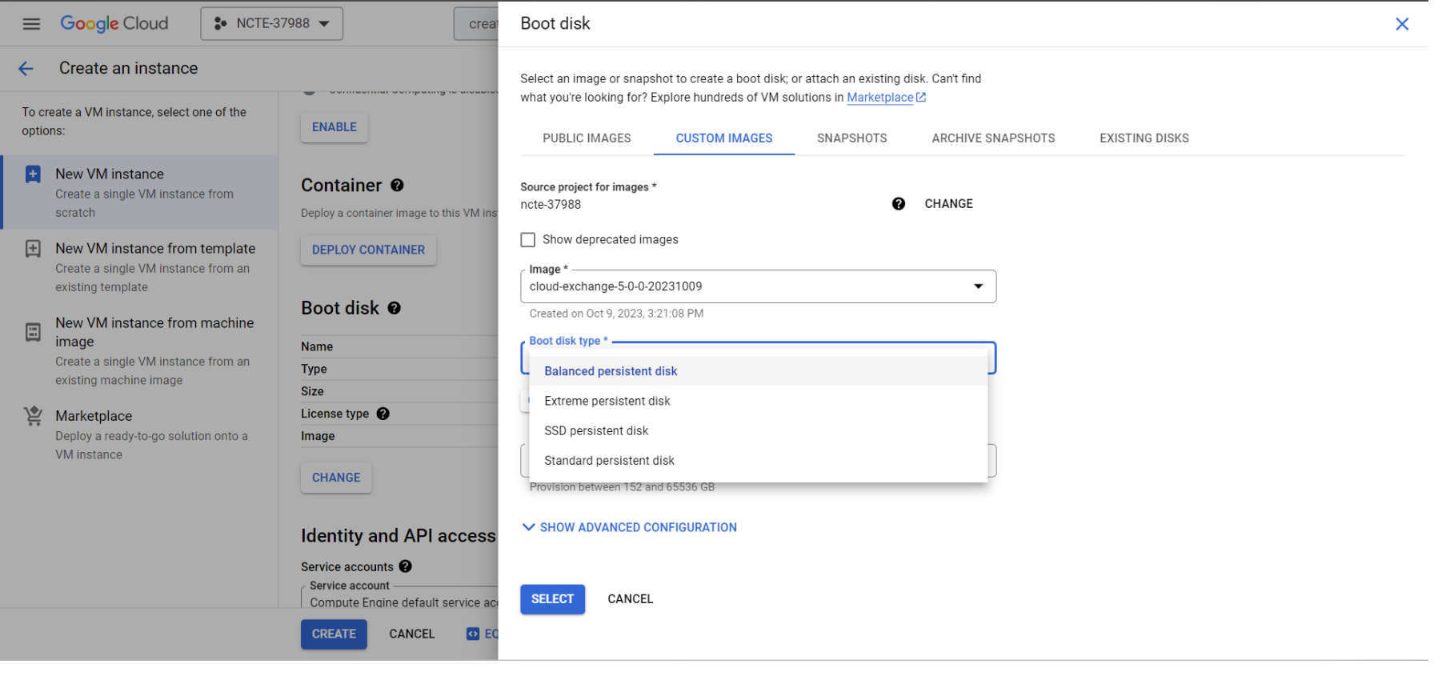The width and height of the screenshot is (1434, 680).
Task: Click the machine image option icon
Action: tap(33, 332)
